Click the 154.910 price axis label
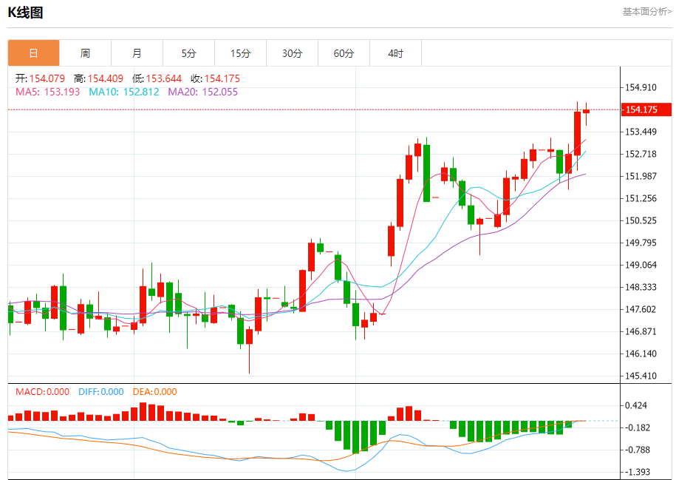Image resolution: width=676 pixels, height=480 pixels. [641, 88]
